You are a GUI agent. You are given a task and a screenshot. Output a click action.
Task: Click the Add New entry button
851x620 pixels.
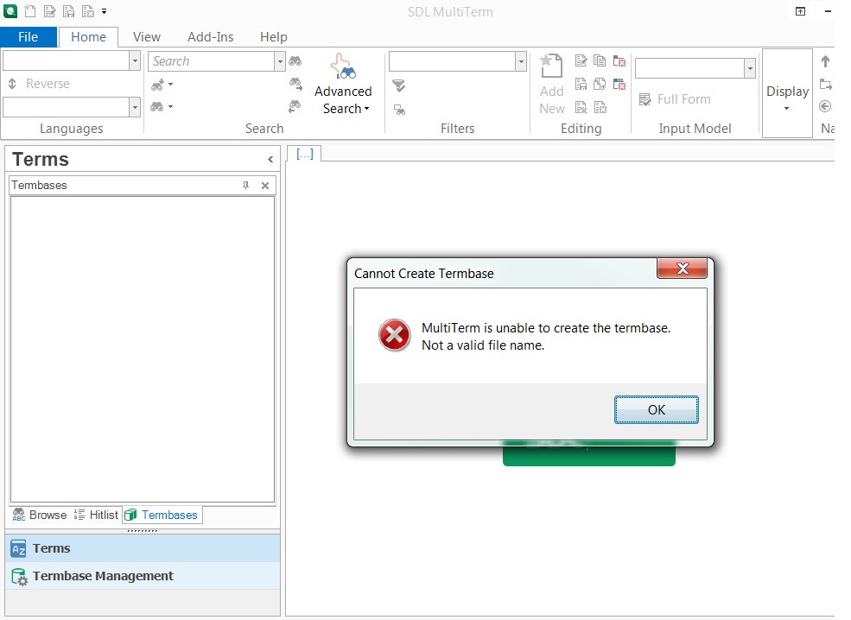pos(551,84)
